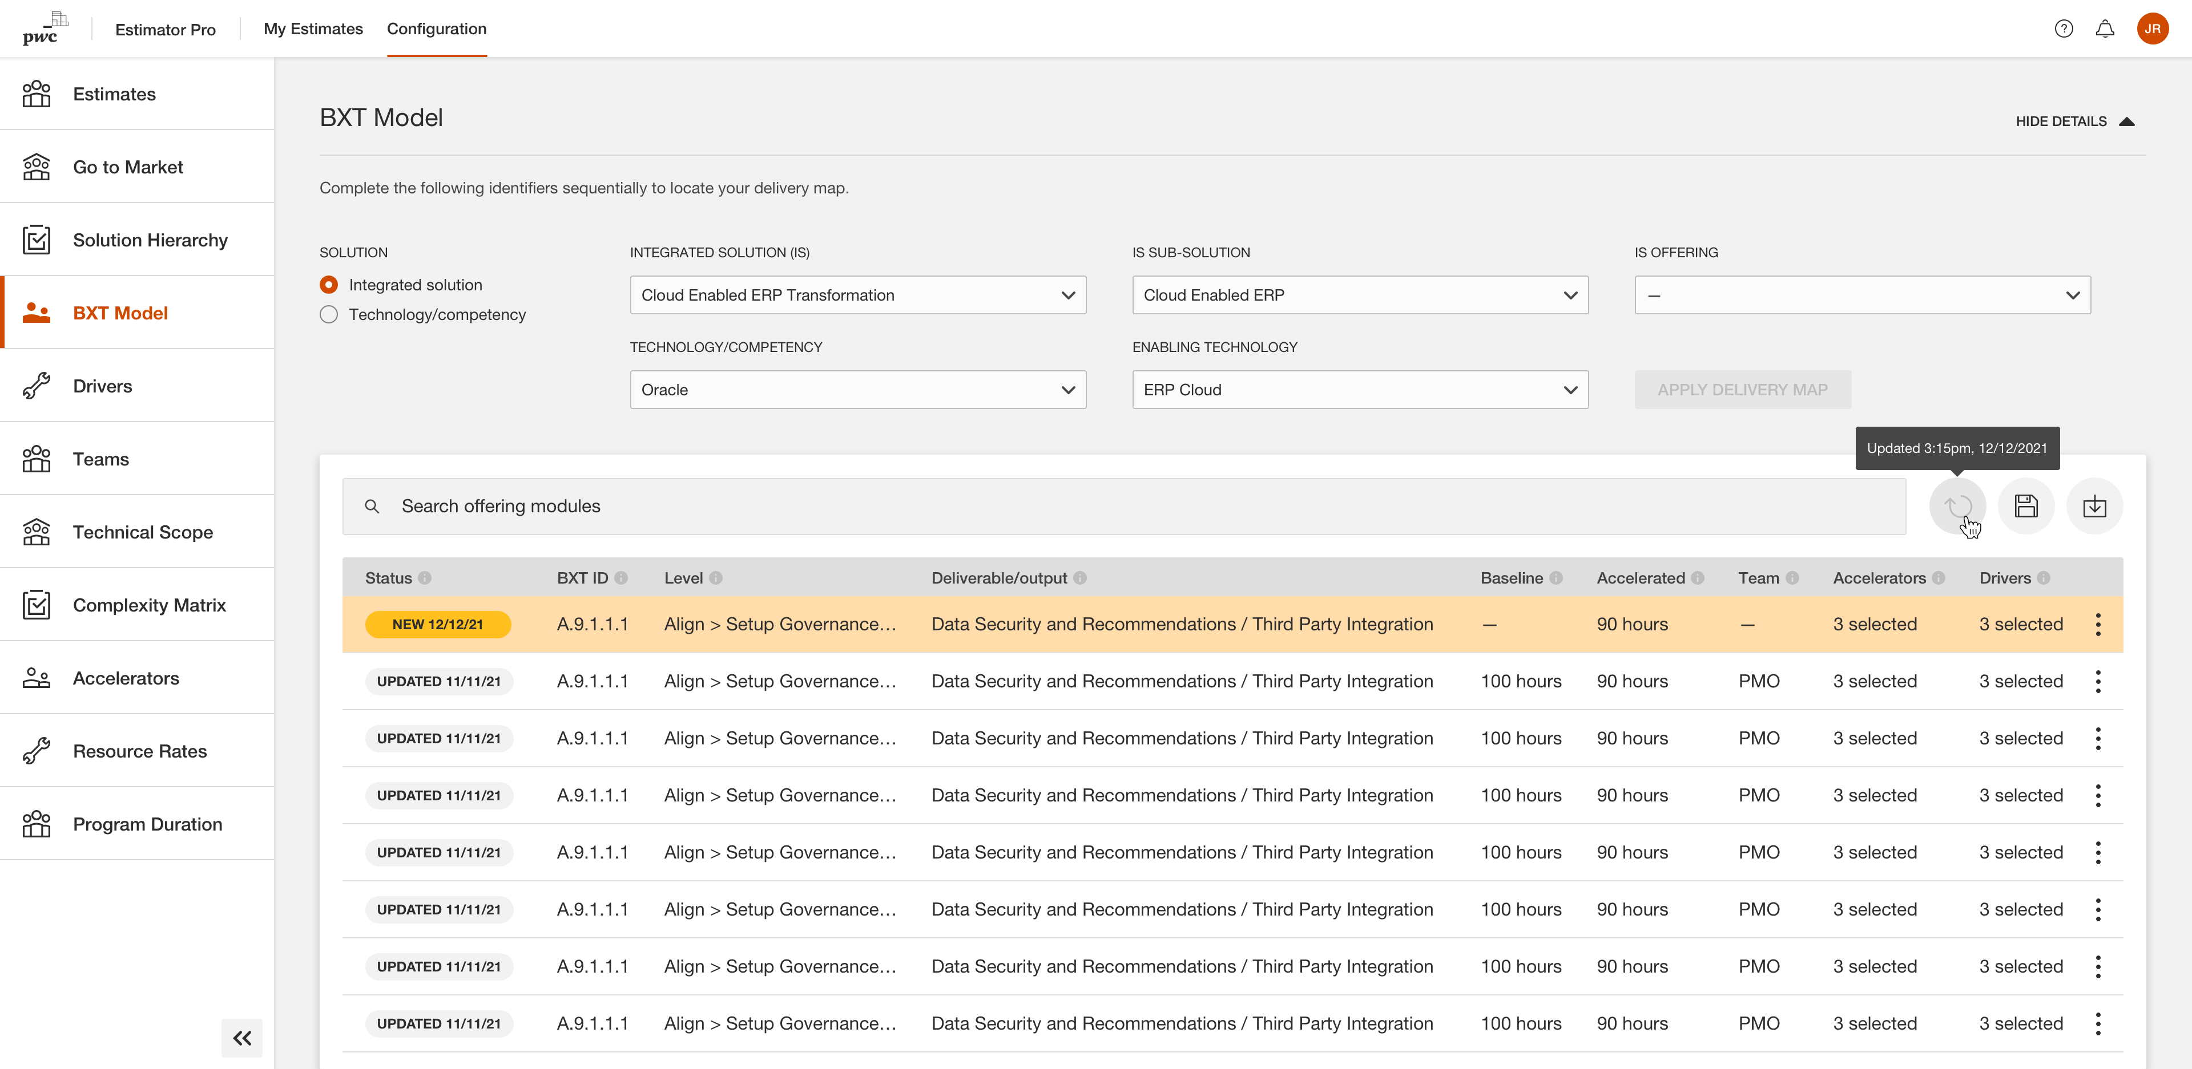
Task: Open Program Duration sidebar item
Action: click(137, 824)
